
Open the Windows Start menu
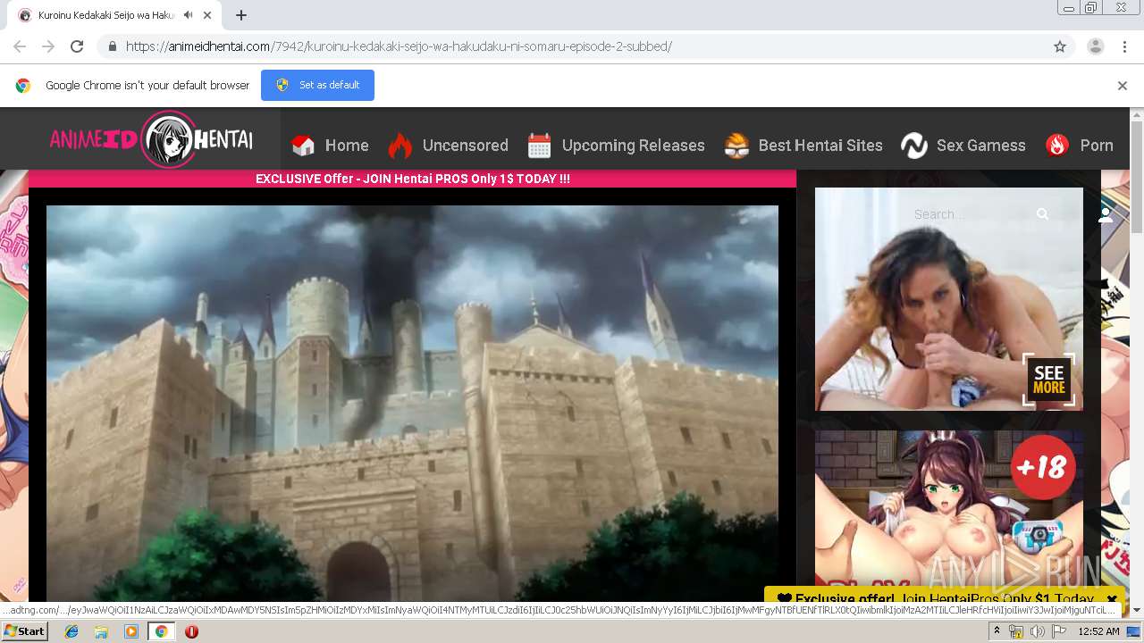click(x=24, y=631)
